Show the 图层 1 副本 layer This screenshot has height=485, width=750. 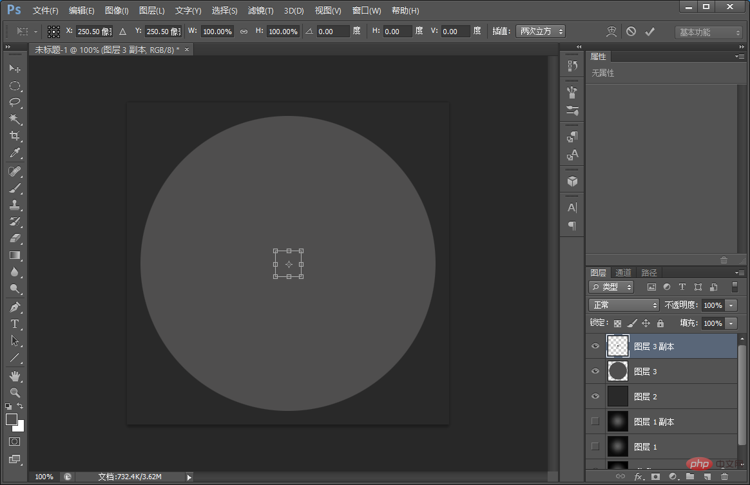click(595, 422)
